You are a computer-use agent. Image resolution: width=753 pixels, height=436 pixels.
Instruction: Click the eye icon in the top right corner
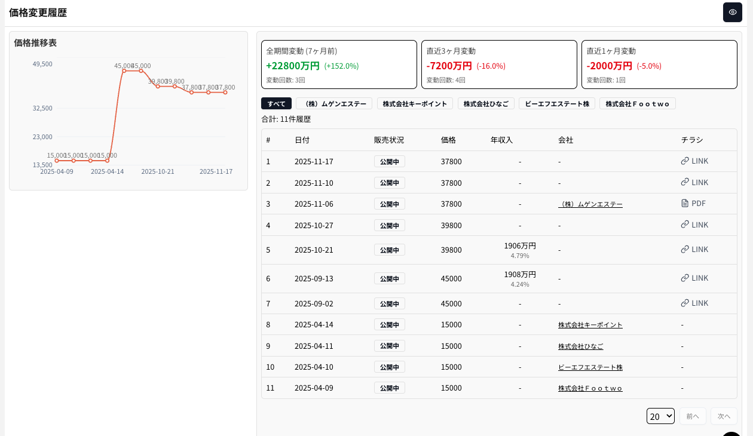tap(732, 12)
